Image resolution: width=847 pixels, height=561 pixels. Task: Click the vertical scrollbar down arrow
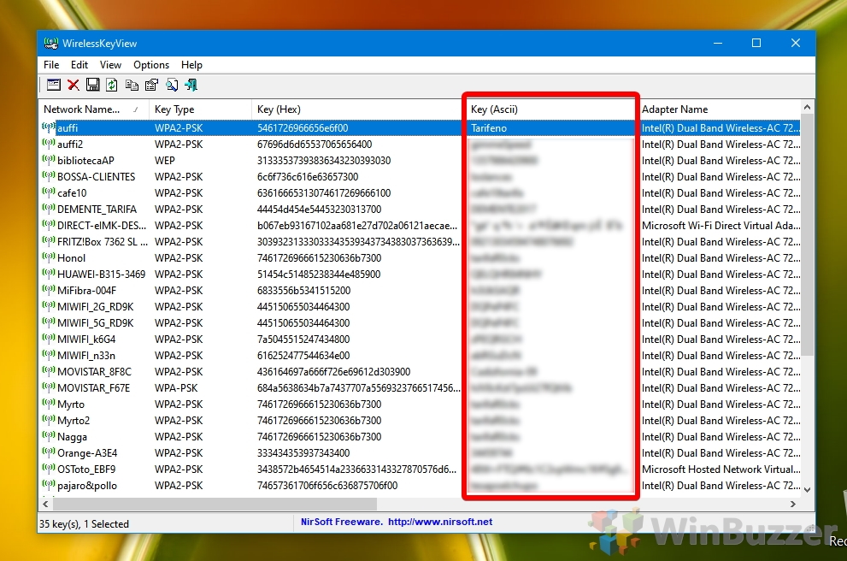point(808,490)
